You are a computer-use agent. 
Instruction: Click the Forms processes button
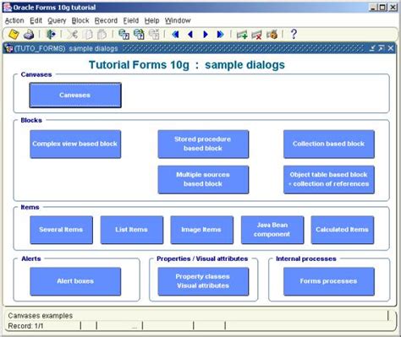[329, 281]
